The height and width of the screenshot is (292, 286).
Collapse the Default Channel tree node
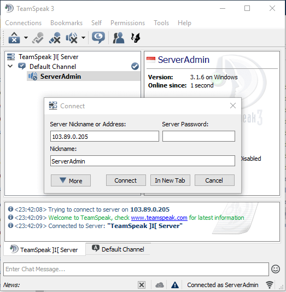tap(10, 66)
